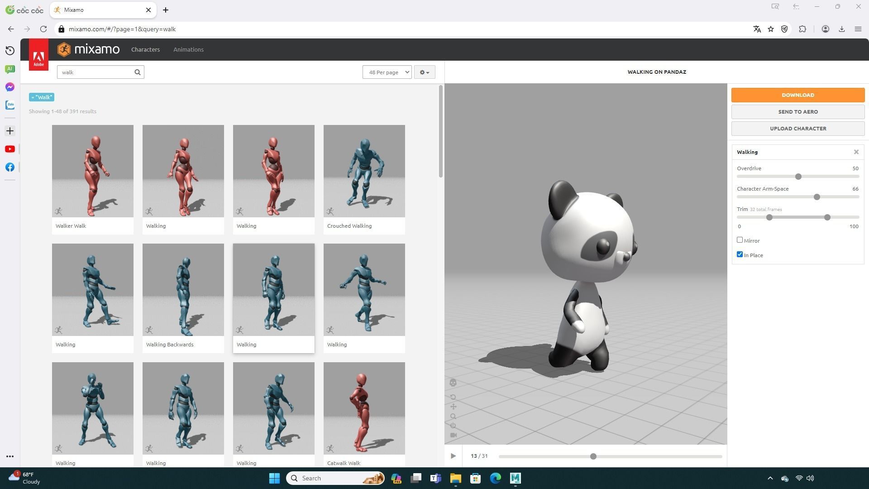This screenshot has height=489, width=869.
Task: Open File Explorer from the taskbar
Action: click(455, 478)
